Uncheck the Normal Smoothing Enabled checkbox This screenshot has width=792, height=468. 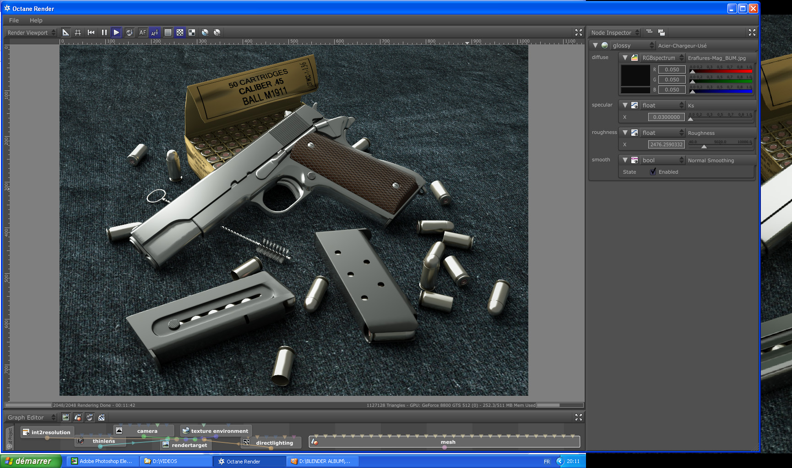pyautogui.click(x=653, y=172)
